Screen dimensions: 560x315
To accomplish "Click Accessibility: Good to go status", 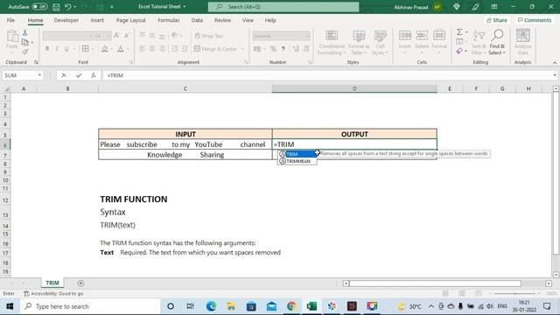I will pos(53,294).
